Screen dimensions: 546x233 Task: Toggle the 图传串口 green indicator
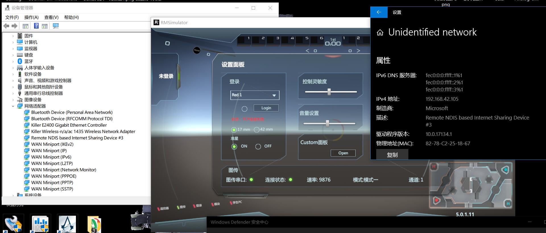point(251,179)
